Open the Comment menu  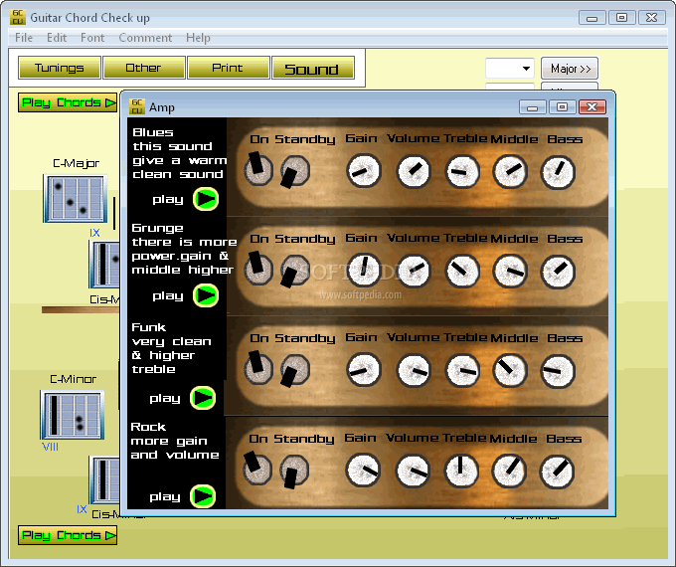145,38
